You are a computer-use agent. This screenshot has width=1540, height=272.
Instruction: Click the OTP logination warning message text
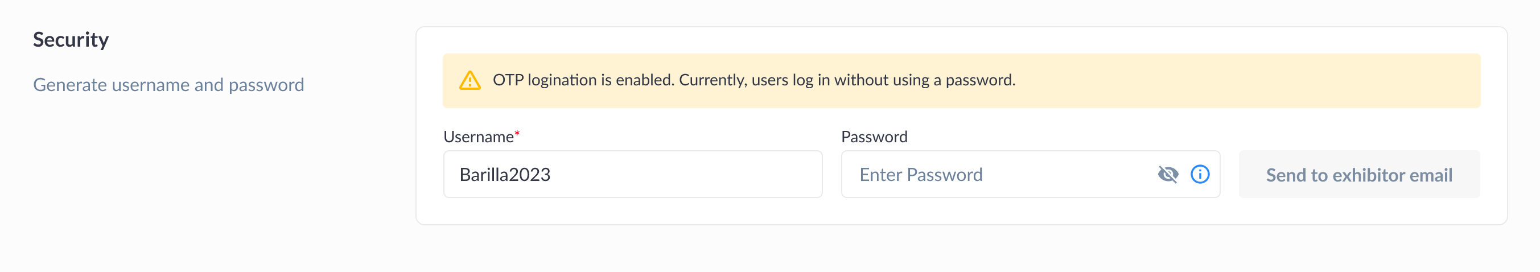(754, 80)
